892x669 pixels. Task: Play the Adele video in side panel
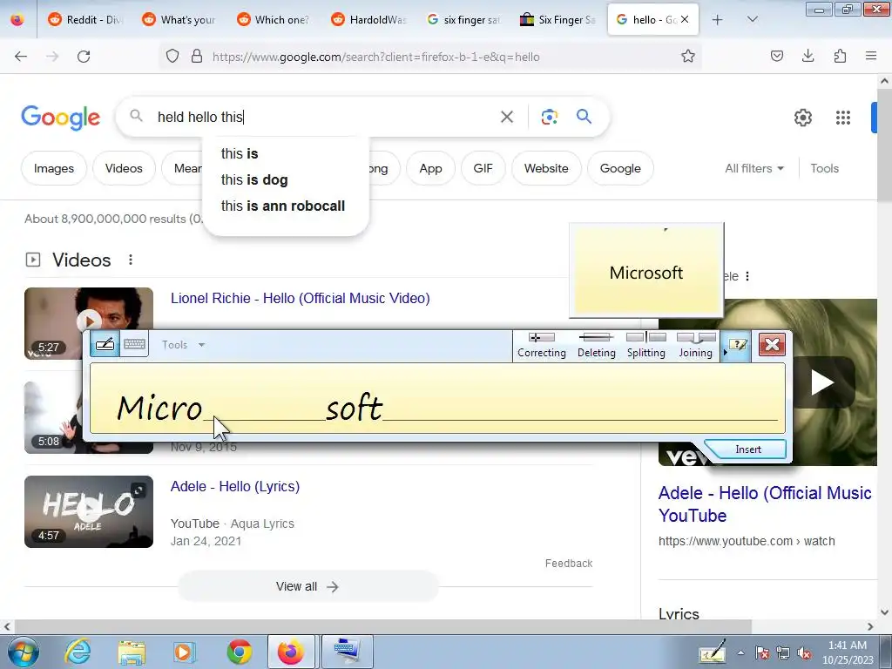pyautogui.click(x=822, y=382)
